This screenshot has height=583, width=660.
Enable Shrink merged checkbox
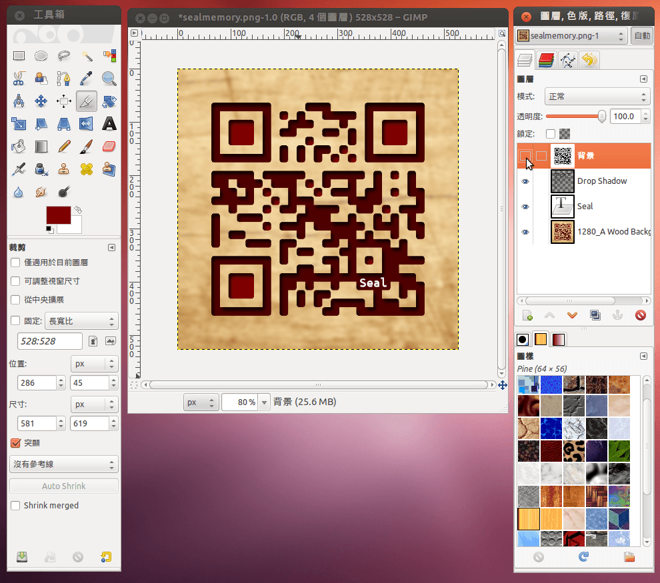click(15, 506)
